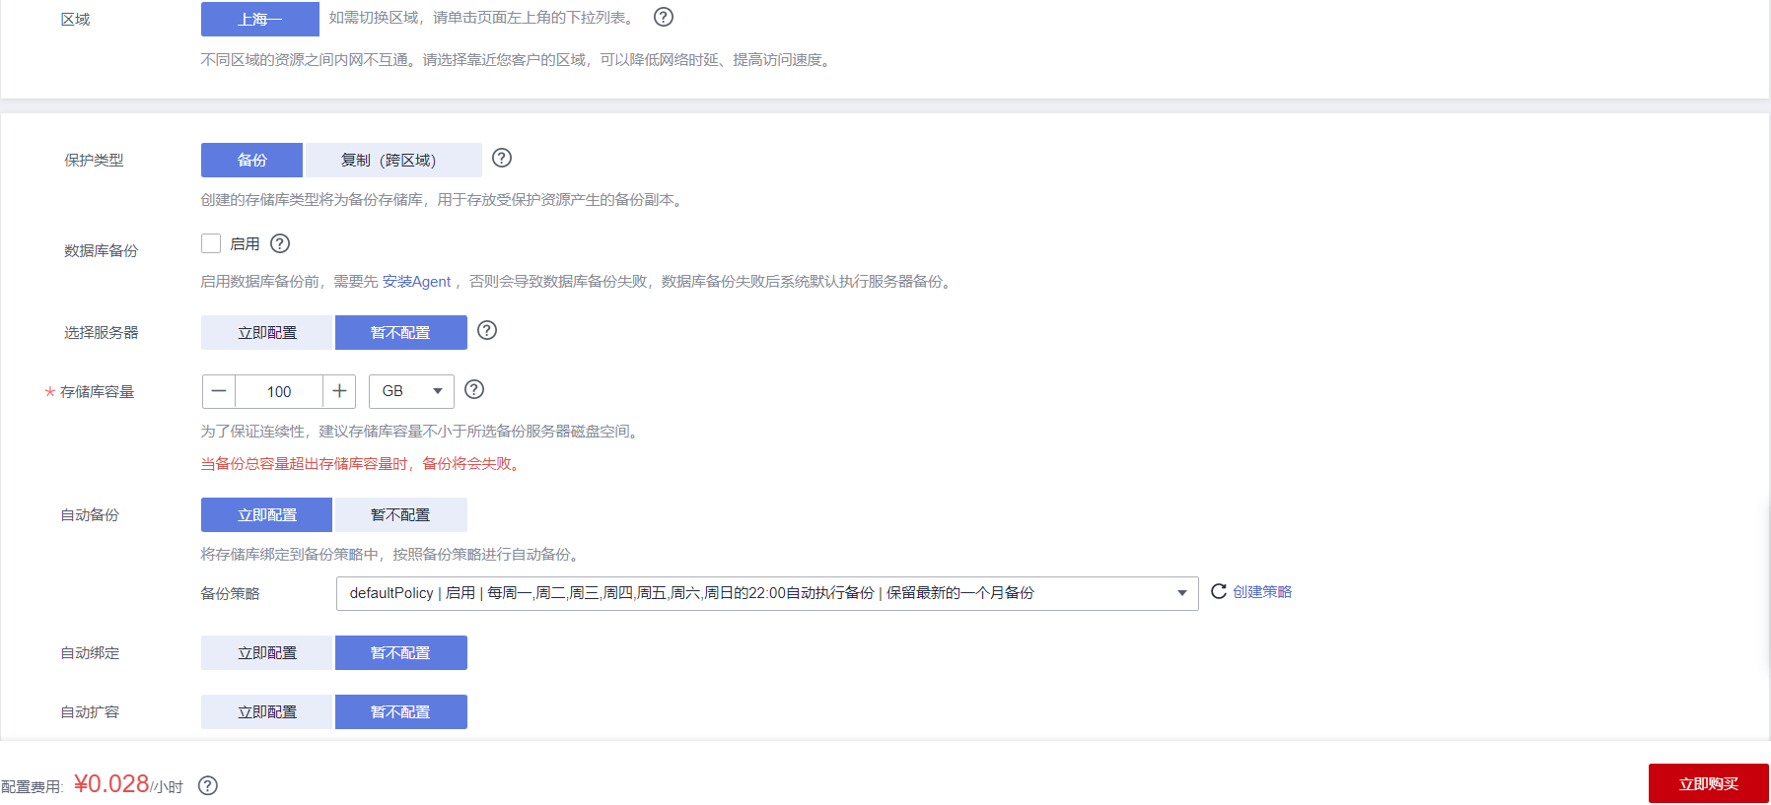1771x805 pixels.
Task: Choose 暂不配置 for 自动扩容
Action: point(401,711)
